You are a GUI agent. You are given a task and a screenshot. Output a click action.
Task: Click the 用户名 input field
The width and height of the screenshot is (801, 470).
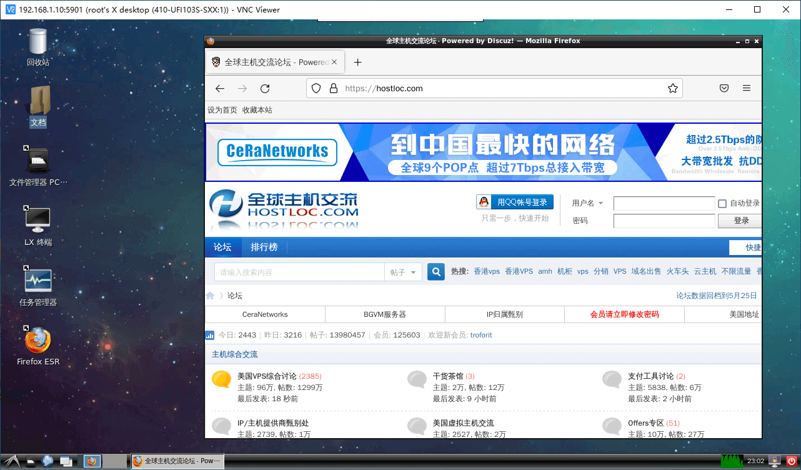click(664, 203)
